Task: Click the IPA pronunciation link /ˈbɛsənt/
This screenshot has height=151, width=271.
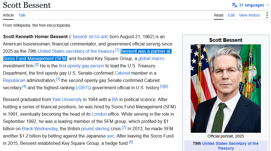Action: click(x=79, y=36)
